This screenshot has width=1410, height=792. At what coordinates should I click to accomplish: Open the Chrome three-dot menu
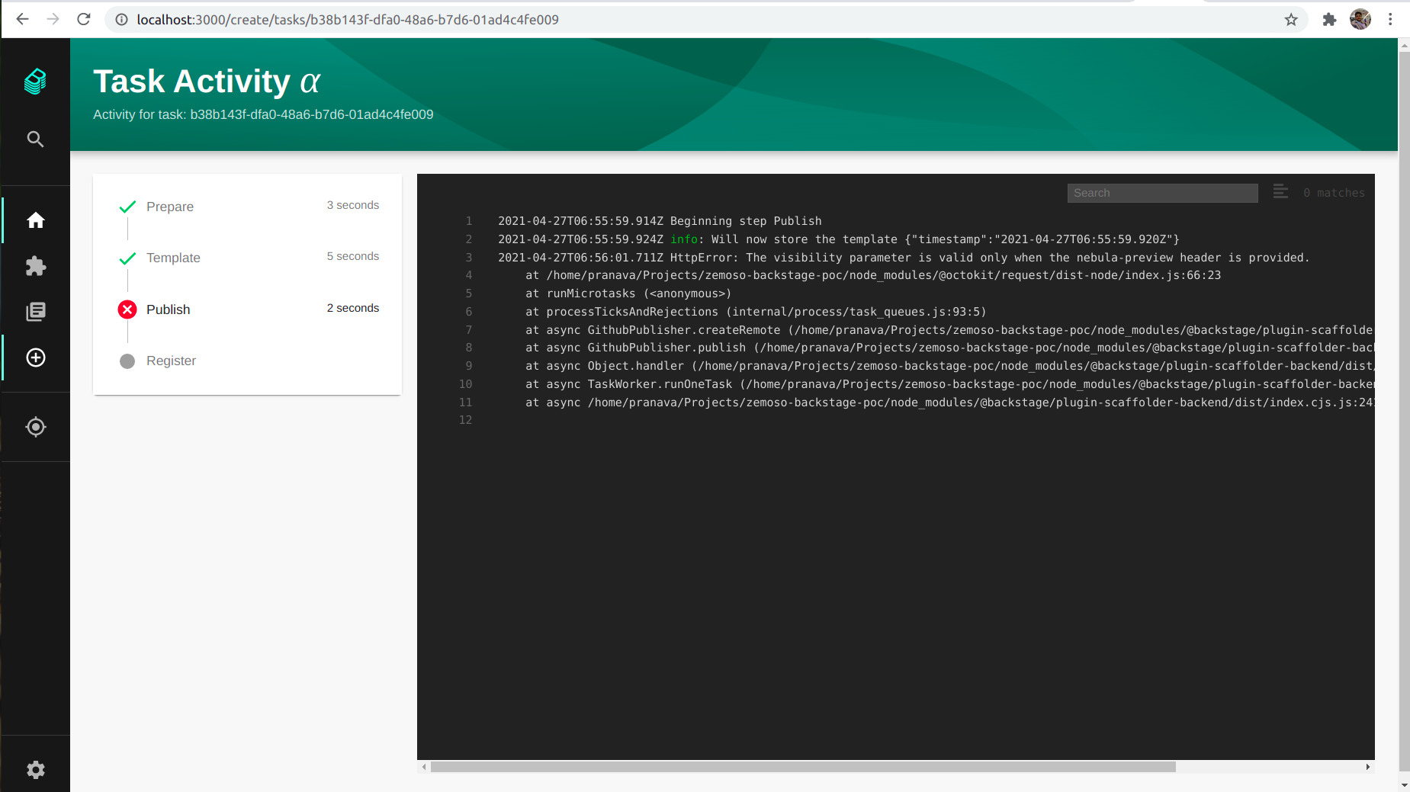tap(1391, 19)
